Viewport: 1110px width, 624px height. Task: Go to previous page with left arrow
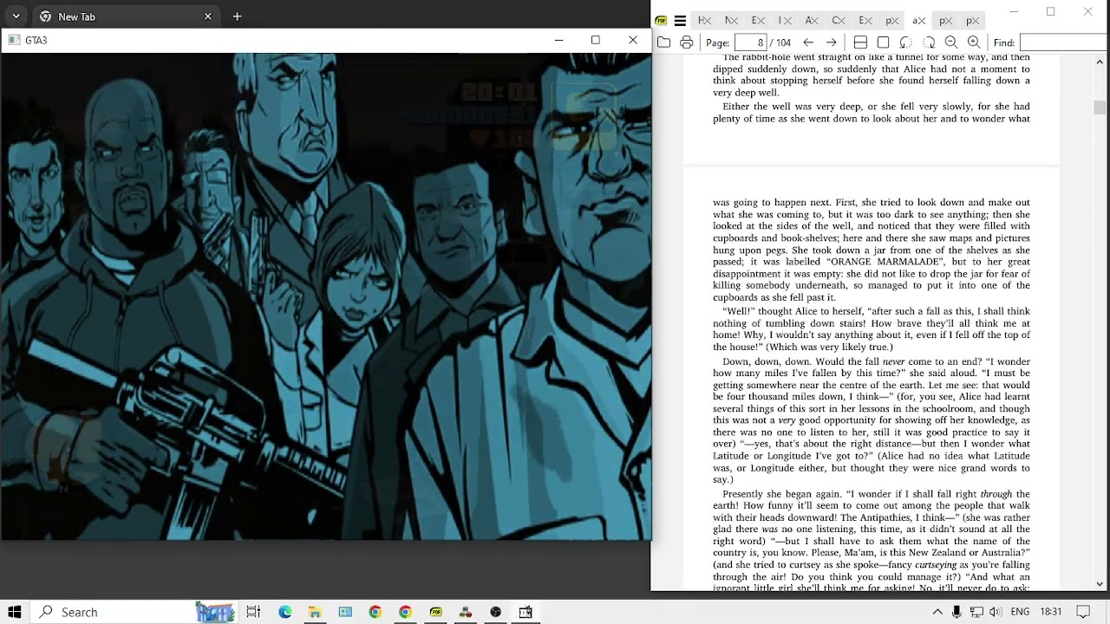coord(808,42)
